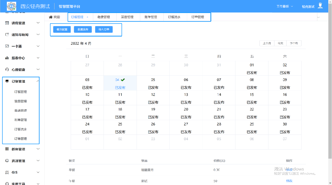Click the GIS sidebar icon
Image resolution: width=332 pixels, height=185 pixels.
point(7,172)
